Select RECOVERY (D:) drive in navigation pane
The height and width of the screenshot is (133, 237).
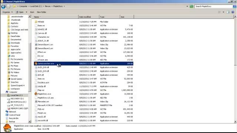coord(17,99)
